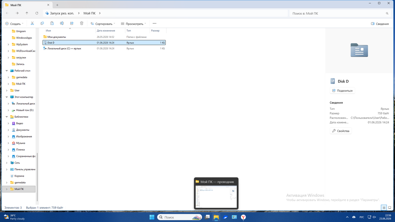Click the Свойства button

340,131
